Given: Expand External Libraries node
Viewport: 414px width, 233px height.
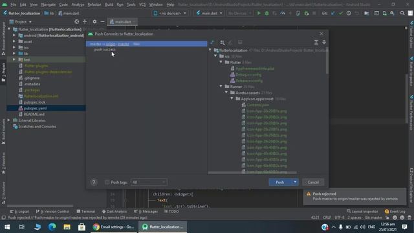Looking at the screenshot, I should coord(8,120).
